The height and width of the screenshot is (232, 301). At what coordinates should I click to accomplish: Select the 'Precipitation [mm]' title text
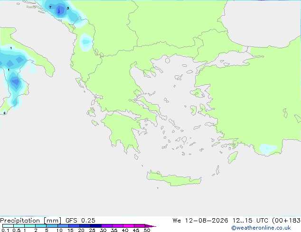31,221
